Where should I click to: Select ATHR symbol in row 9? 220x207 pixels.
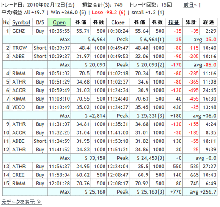(19, 124)
